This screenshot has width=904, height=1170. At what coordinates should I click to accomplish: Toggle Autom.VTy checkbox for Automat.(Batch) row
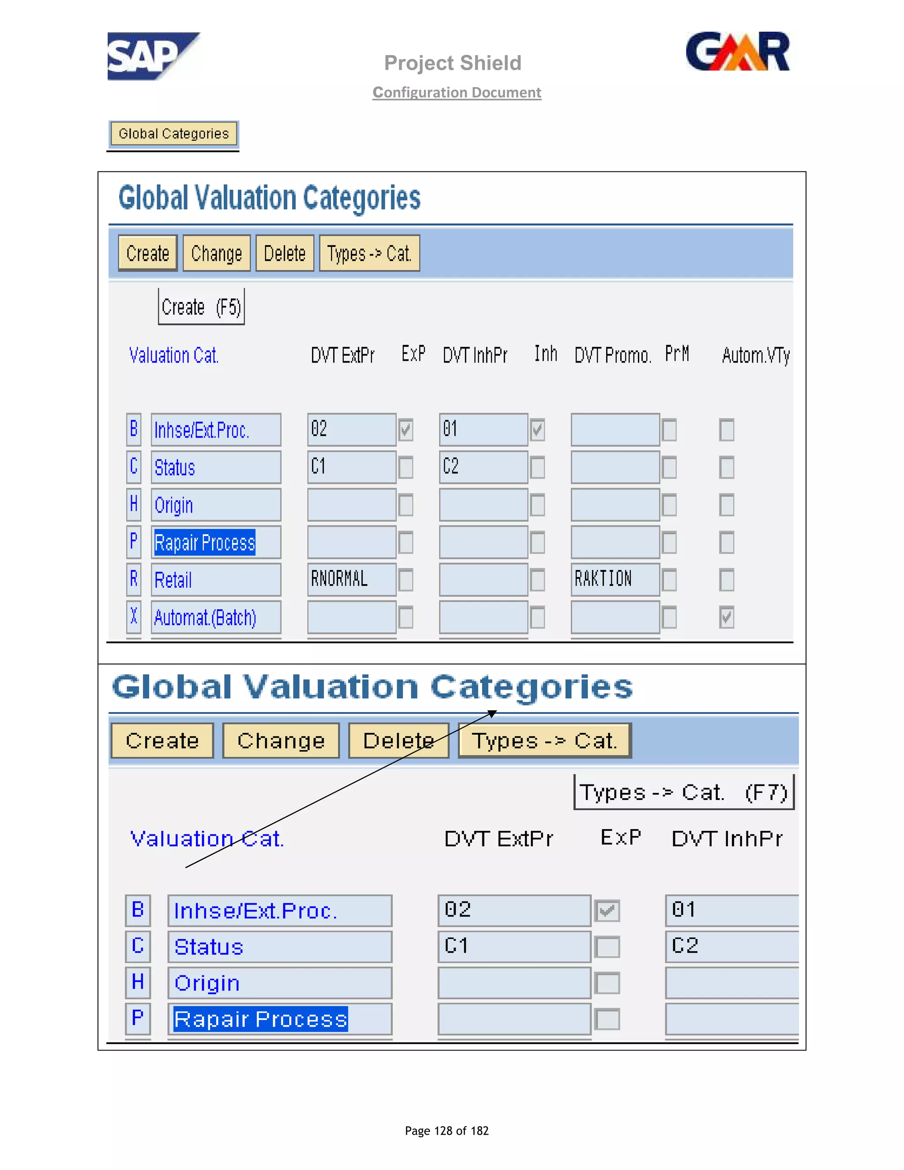pyautogui.click(x=726, y=618)
